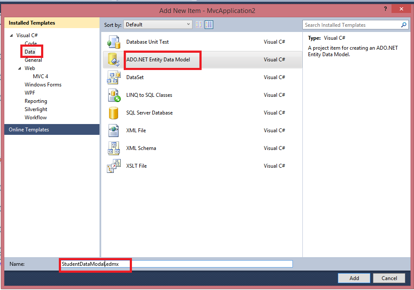
Task: Click the XML Schema template icon
Action: click(x=114, y=148)
